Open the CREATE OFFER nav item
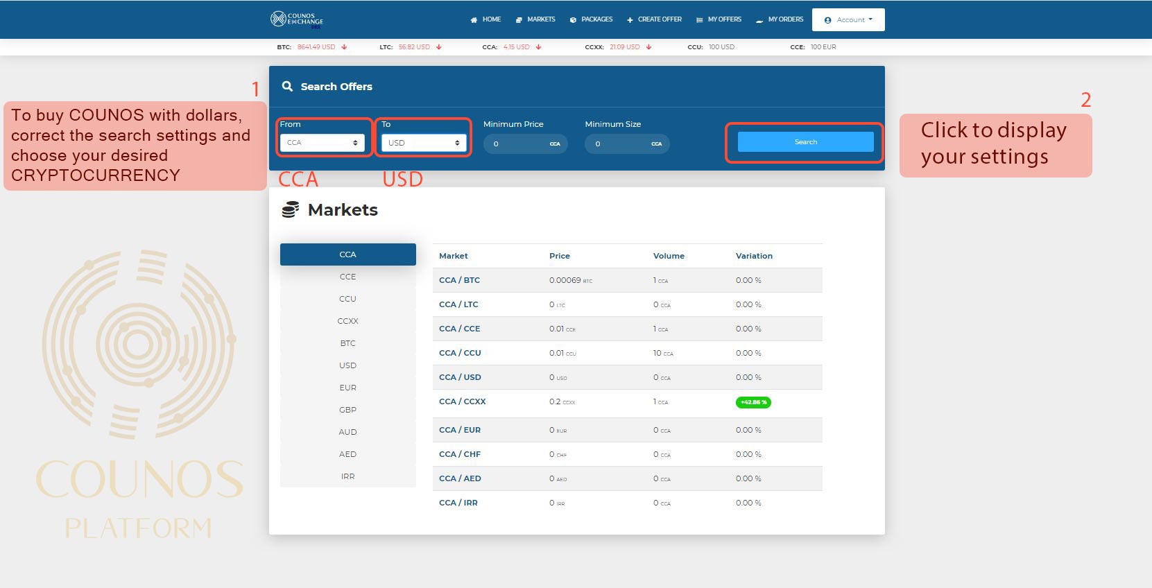This screenshot has width=1152, height=588. [x=654, y=19]
